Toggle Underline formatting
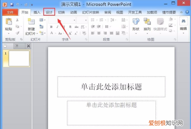This screenshot has height=129, width=191. pos(63,27)
